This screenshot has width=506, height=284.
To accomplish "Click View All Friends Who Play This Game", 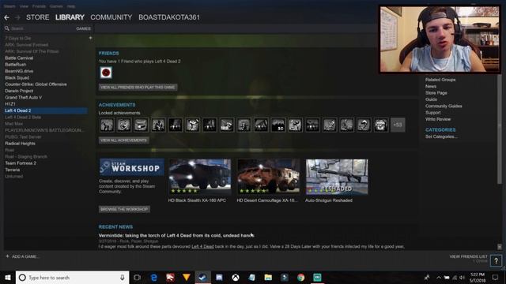I will pos(138,88).
